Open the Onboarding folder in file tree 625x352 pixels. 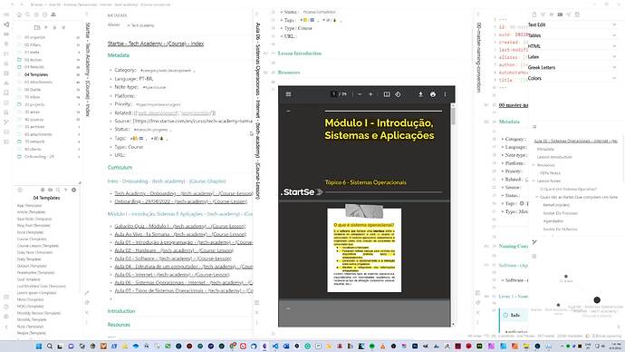point(39,157)
